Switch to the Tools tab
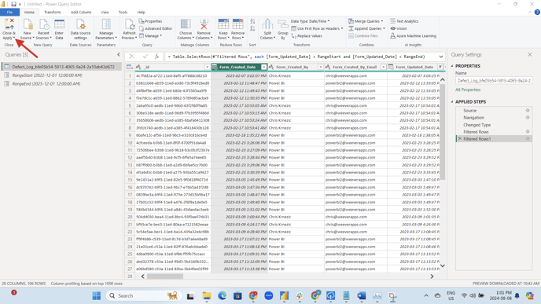 123,12
